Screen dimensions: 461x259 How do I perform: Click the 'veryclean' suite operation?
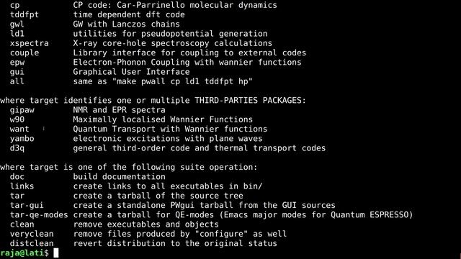pyautogui.click(x=32, y=234)
